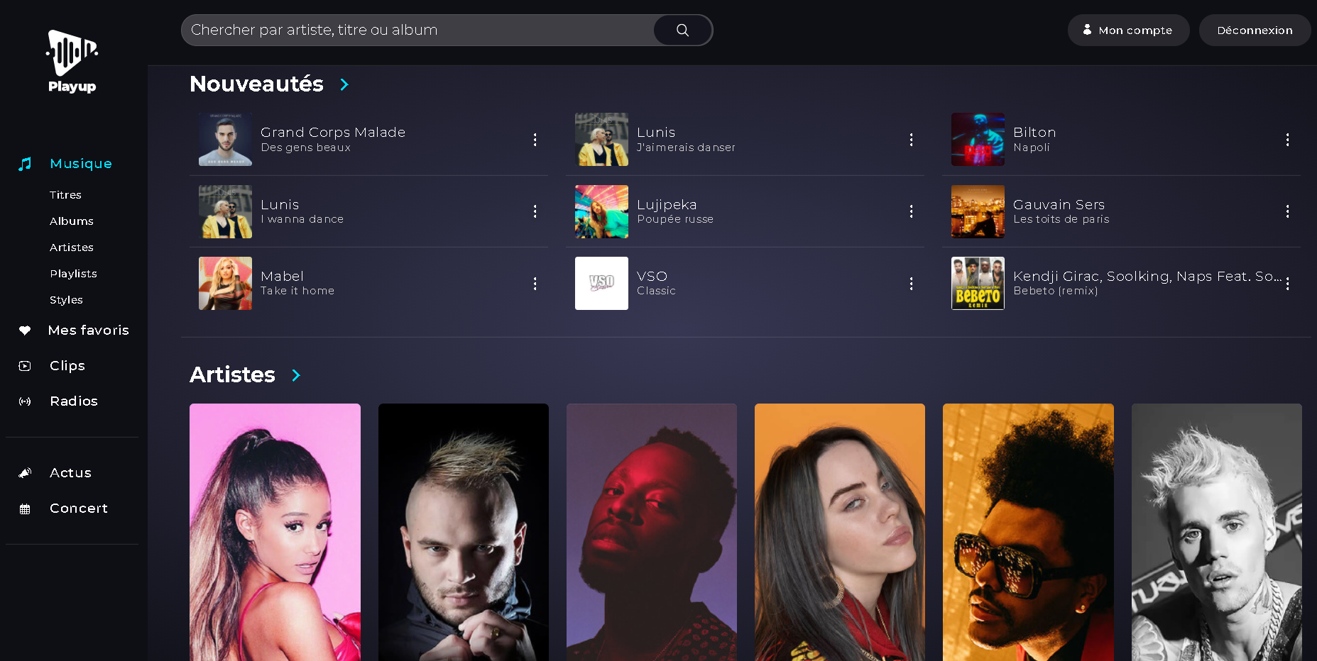Select artist card with blond mohawk man
Image resolution: width=1317 pixels, height=661 pixels.
(x=464, y=532)
